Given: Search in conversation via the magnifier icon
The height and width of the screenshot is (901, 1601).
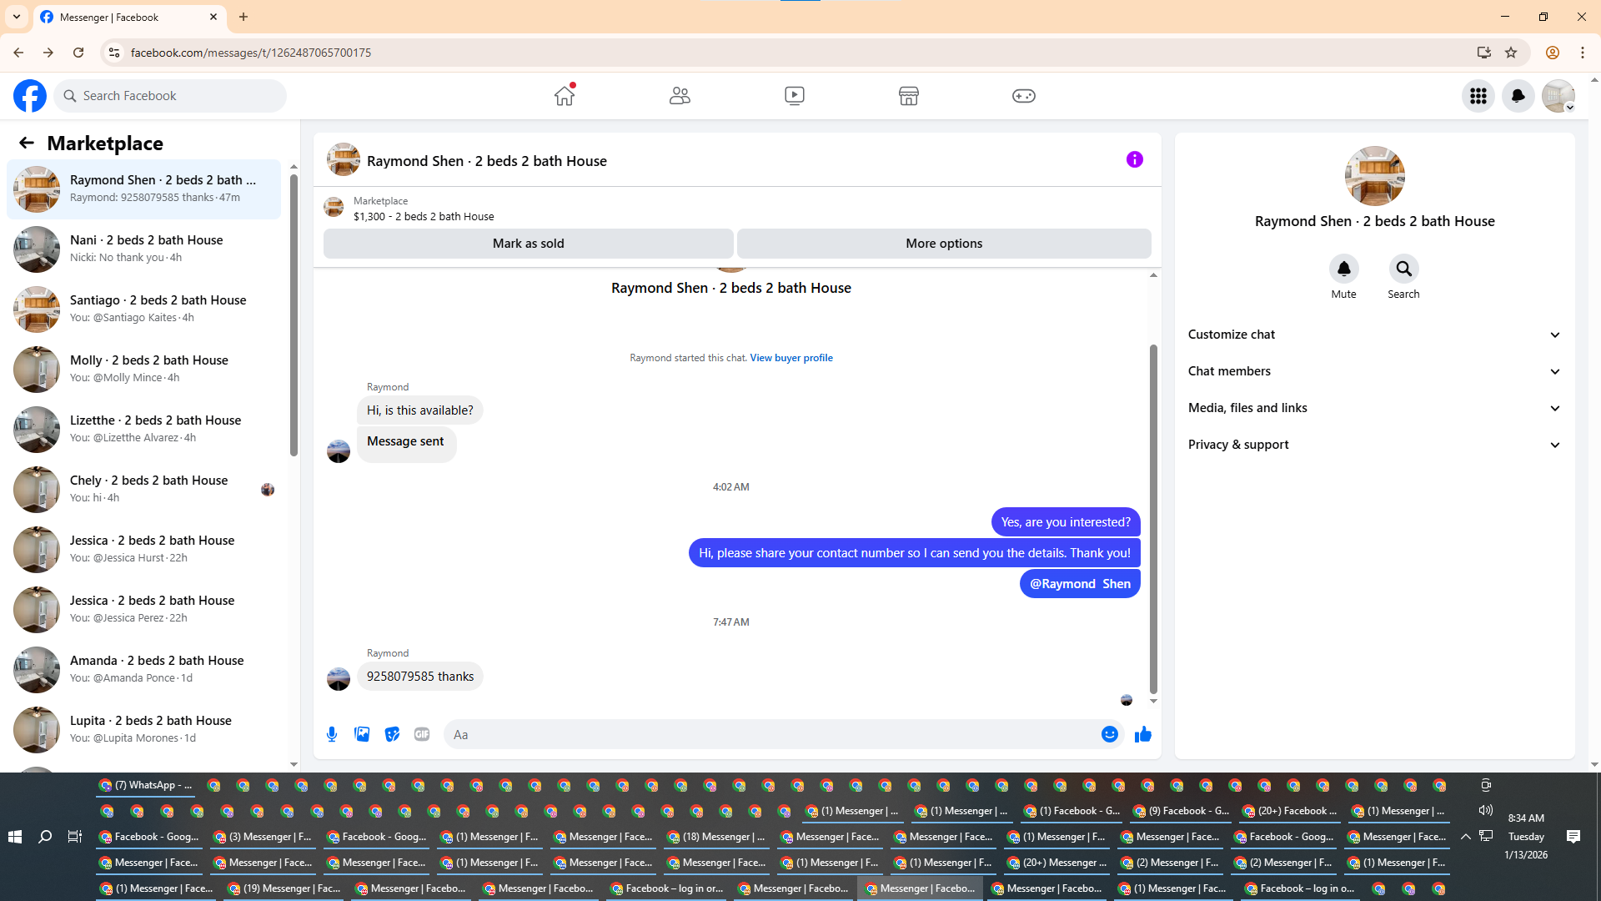Looking at the screenshot, I should (1403, 269).
